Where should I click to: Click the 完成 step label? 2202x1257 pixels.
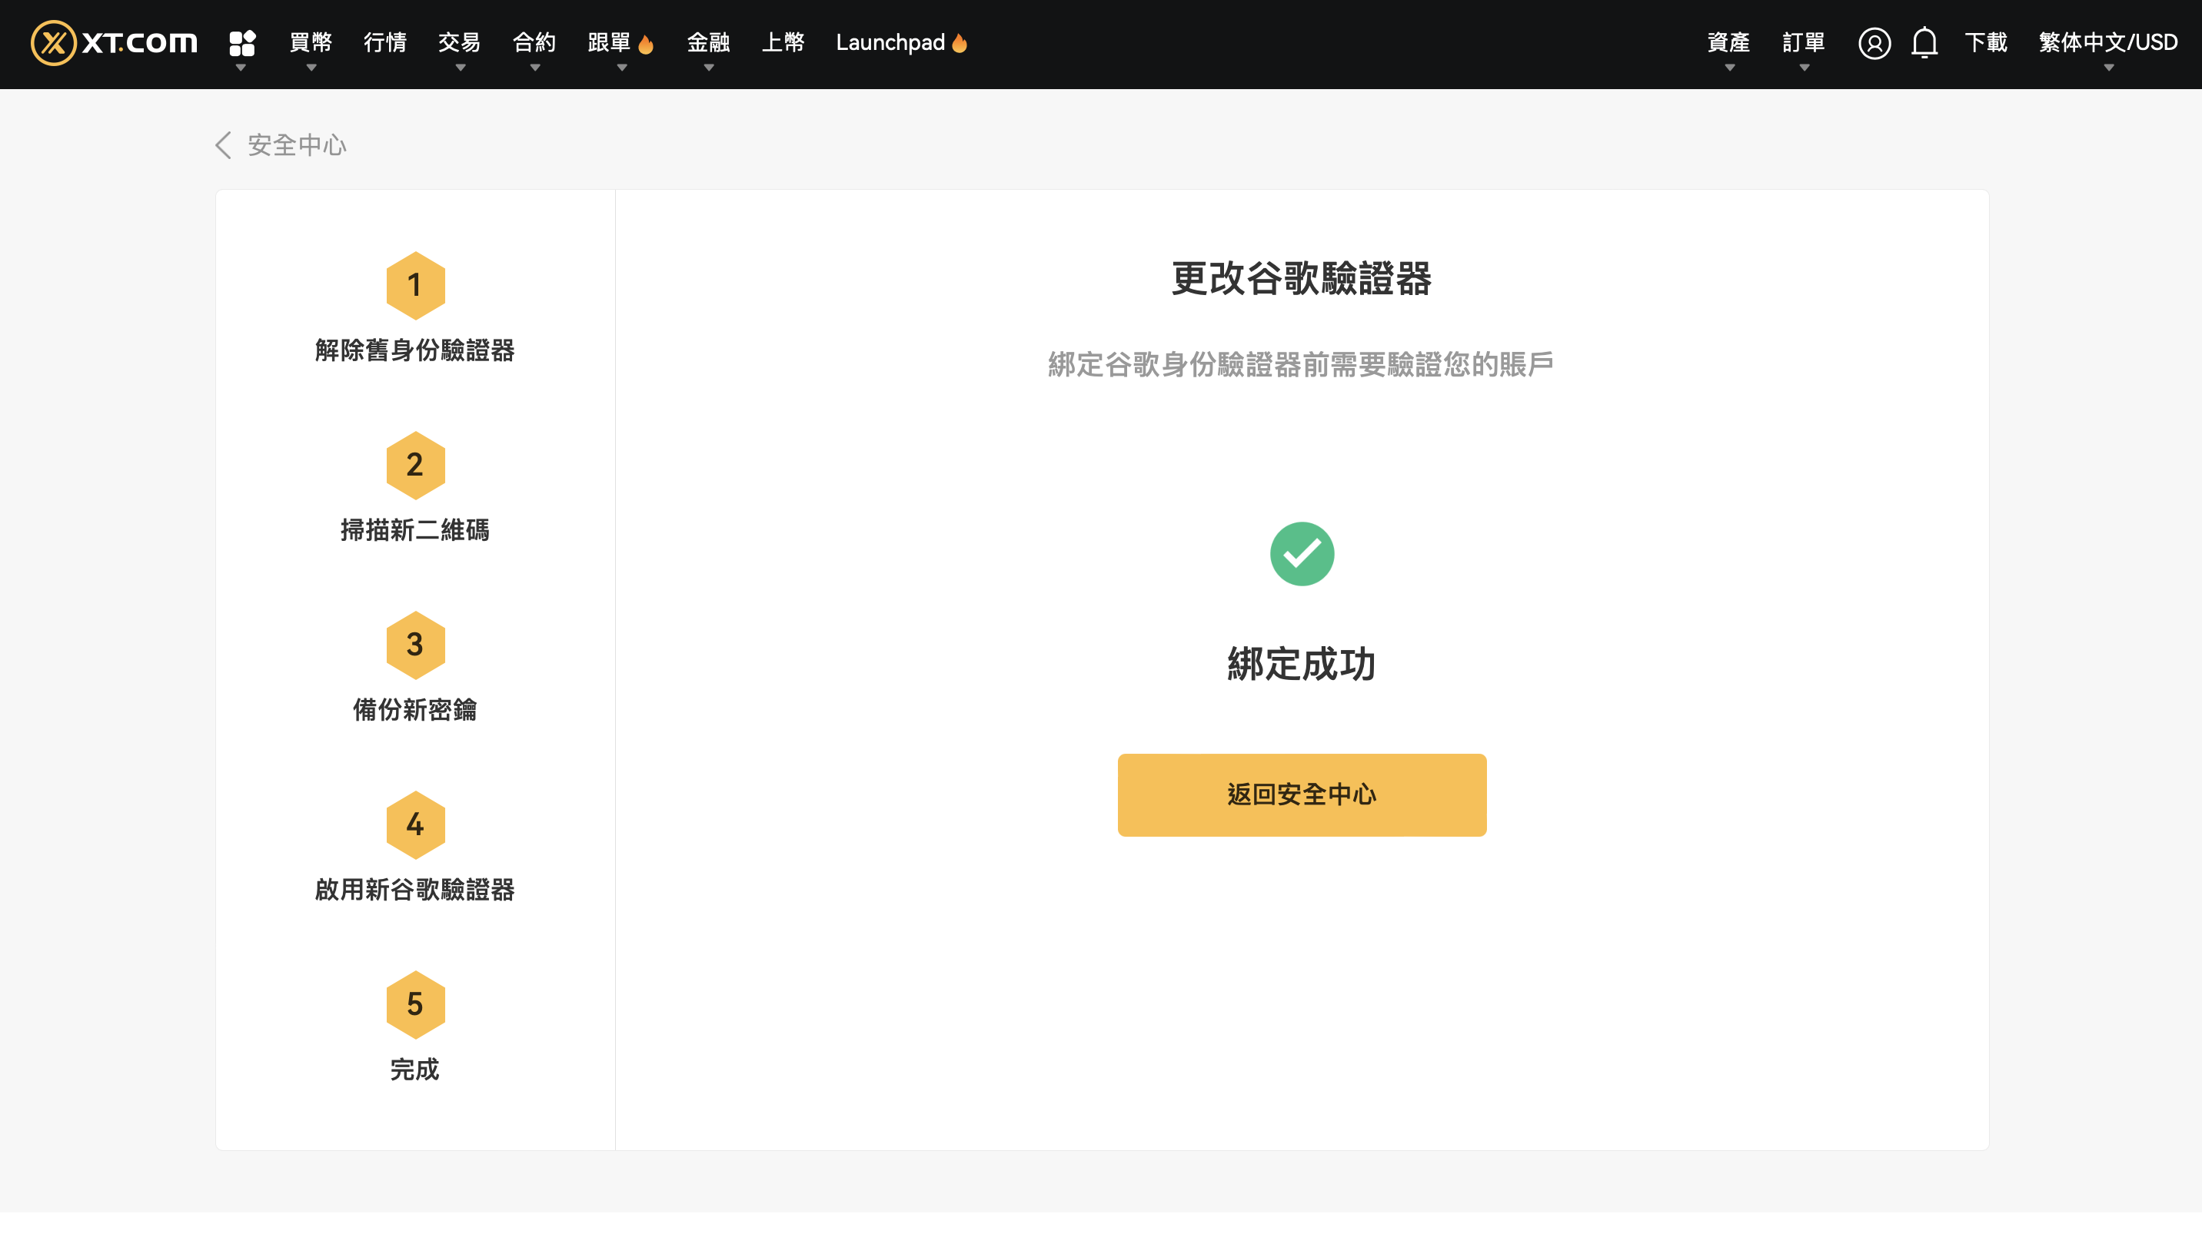(415, 1070)
